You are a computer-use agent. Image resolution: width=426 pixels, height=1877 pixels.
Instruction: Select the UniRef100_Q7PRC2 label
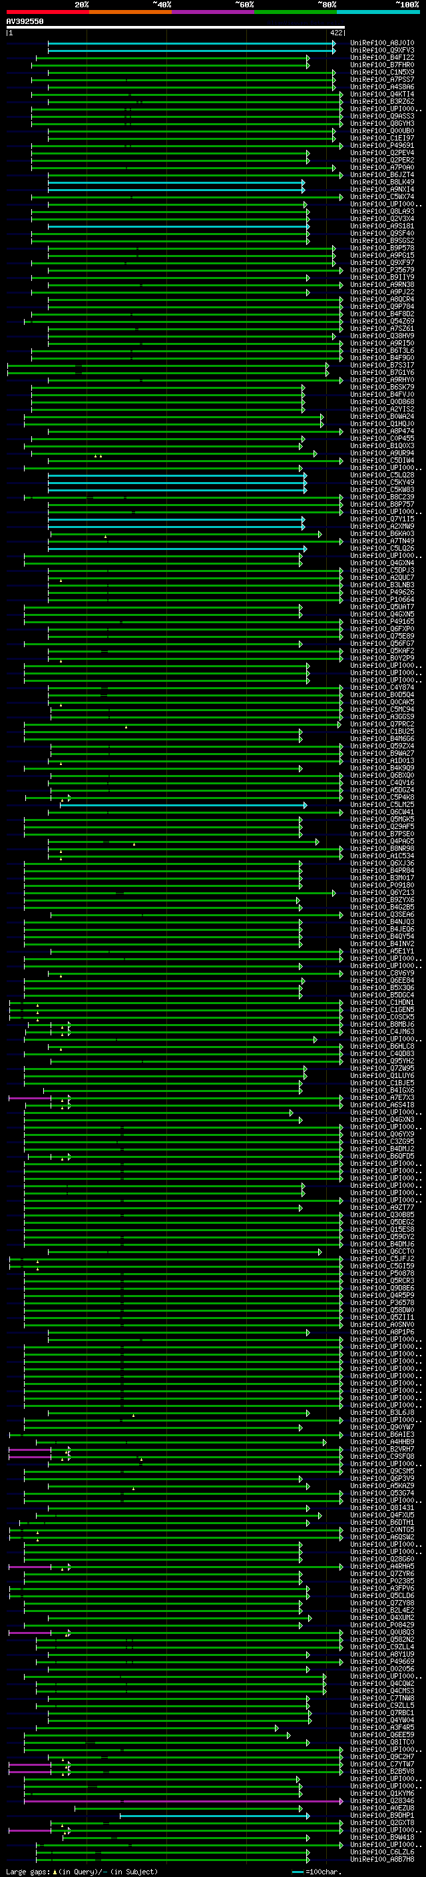pyautogui.click(x=382, y=724)
